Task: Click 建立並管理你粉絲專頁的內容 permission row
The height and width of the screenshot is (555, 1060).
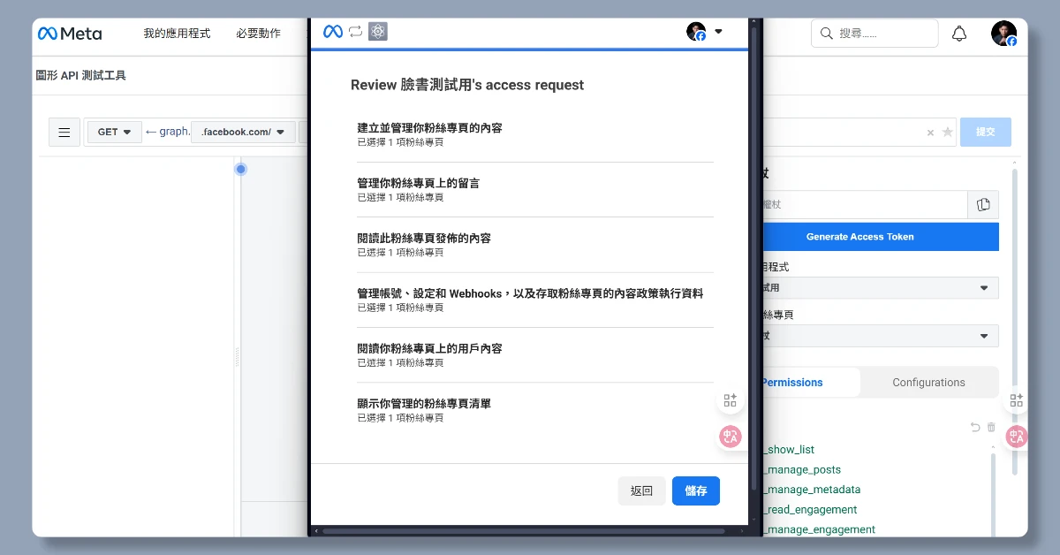Action: click(535, 134)
